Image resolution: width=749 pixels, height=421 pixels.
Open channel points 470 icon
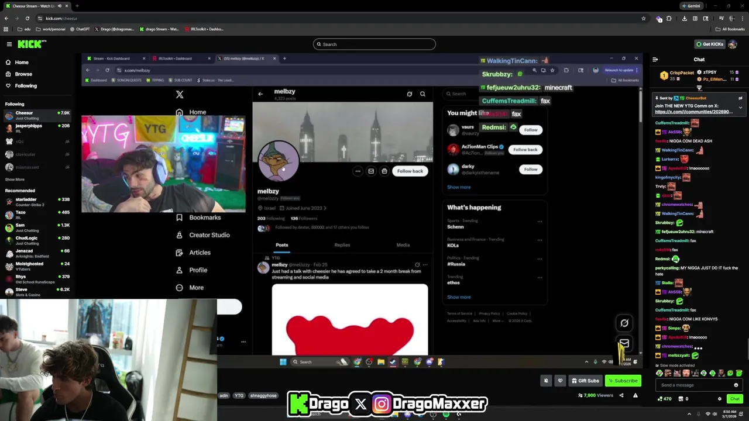664,399
